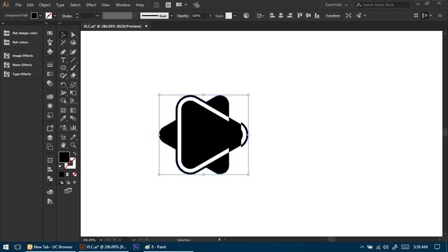
Task: Open the control bar fill color dropdown
Action: pyautogui.click(x=40, y=16)
